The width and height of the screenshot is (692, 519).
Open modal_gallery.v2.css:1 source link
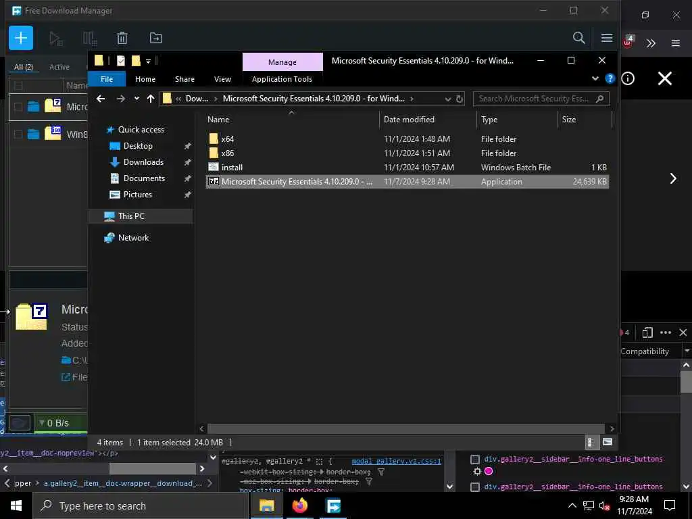pyautogui.click(x=396, y=461)
